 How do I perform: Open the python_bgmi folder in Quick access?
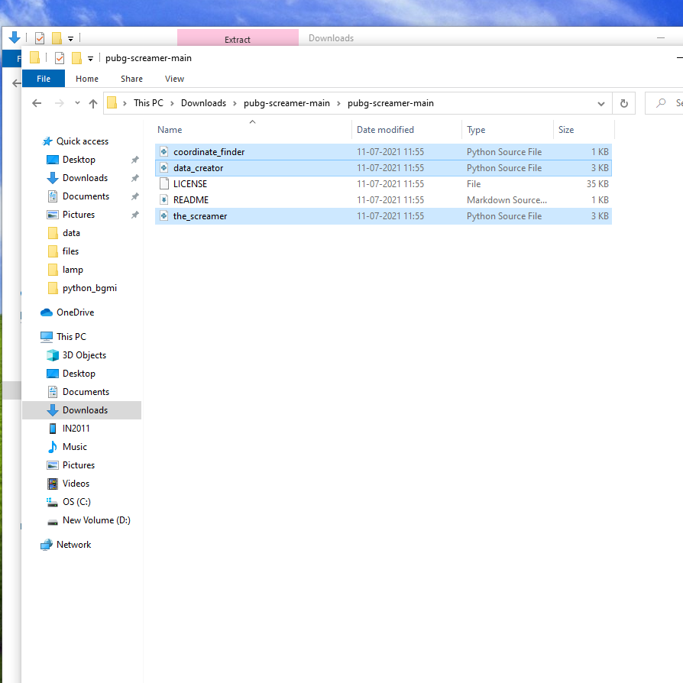coord(89,288)
